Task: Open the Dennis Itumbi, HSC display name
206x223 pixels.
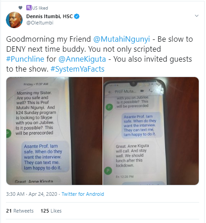Action: [49, 16]
